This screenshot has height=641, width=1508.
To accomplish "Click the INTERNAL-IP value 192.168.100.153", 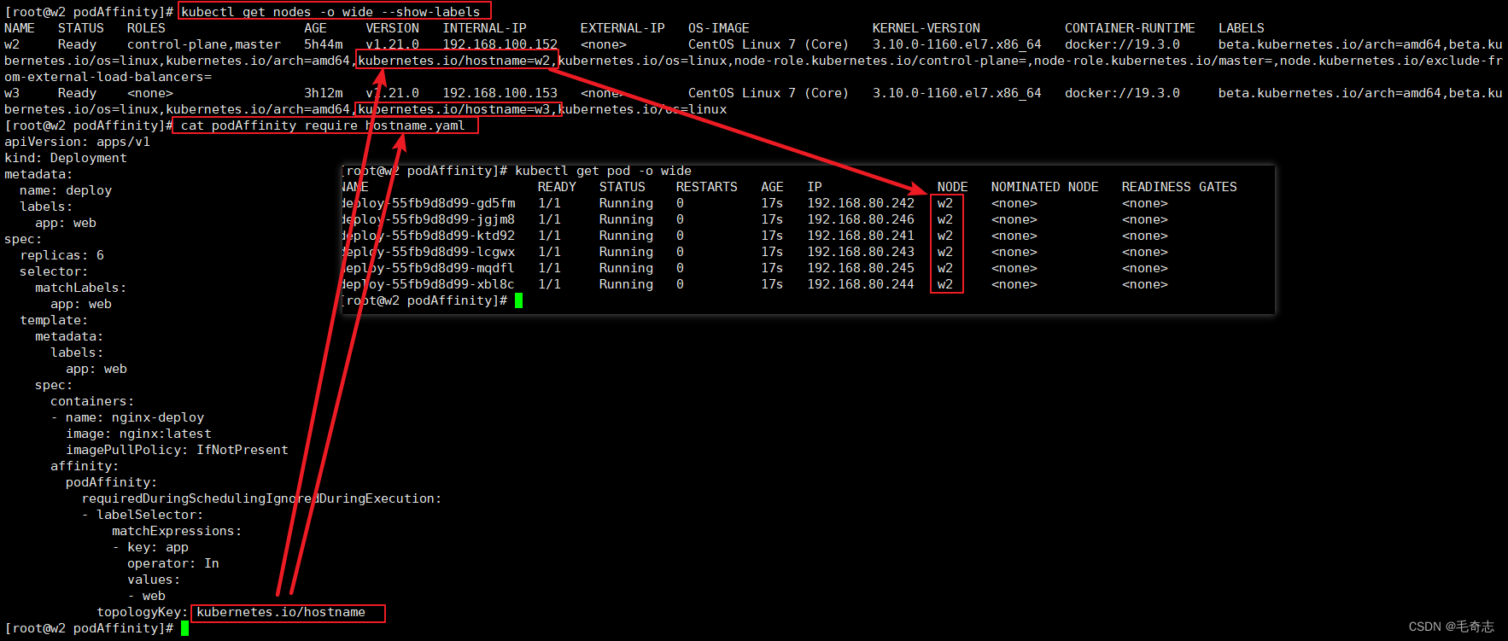I will point(500,93).
